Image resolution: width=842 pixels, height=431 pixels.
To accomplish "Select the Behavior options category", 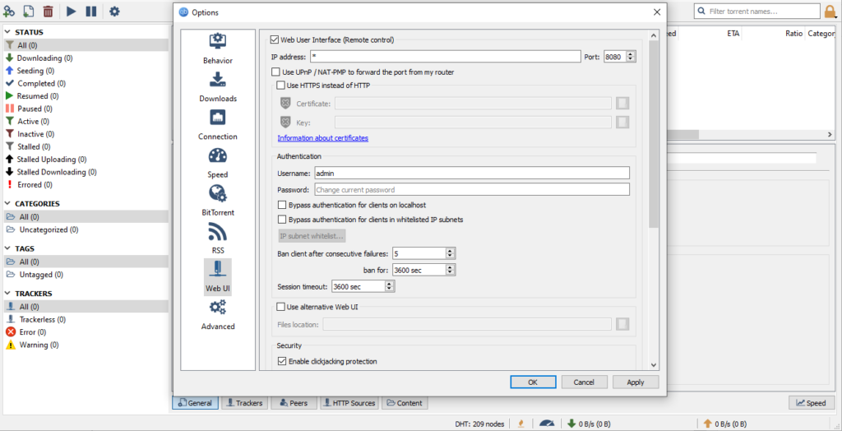I will click(x=217, y=49).
